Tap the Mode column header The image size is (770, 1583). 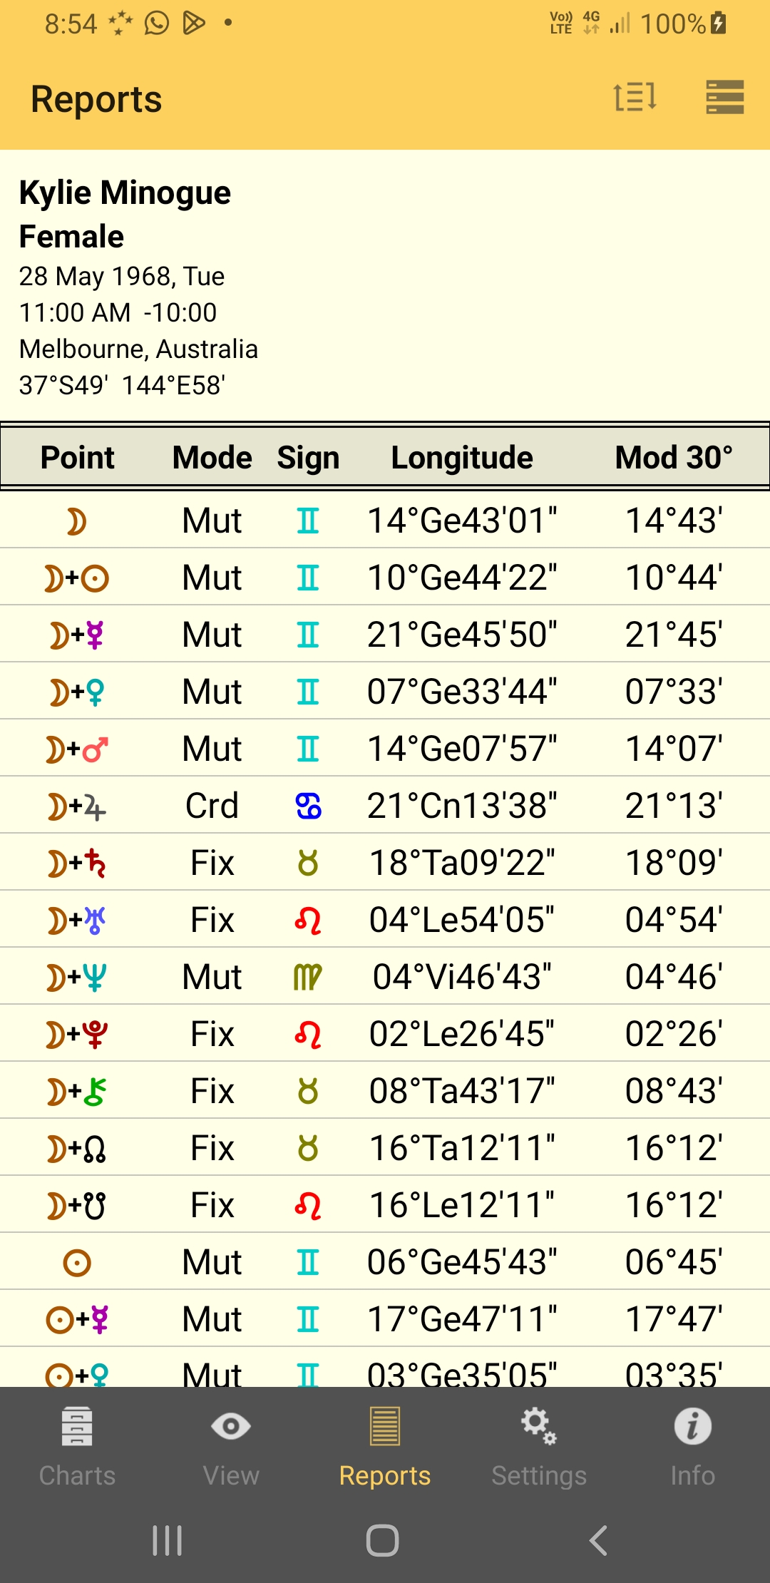tap(212, 457)
